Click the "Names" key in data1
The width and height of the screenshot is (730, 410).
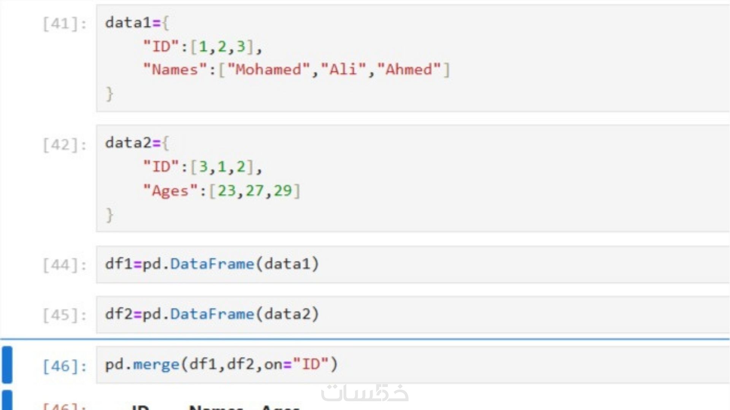coord(175,70)
